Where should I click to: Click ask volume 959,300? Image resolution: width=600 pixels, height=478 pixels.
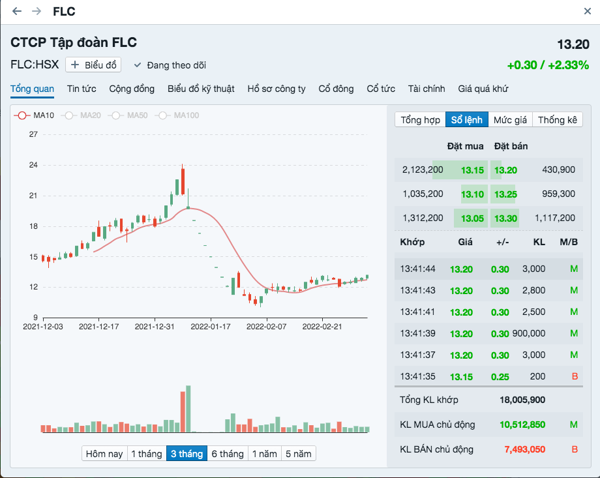pos(558,194)
